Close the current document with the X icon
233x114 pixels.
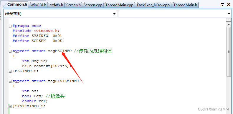coord(229,4)
